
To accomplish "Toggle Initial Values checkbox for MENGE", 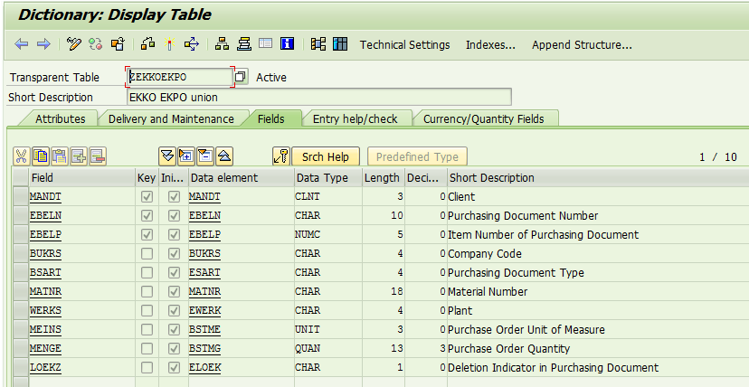I will [175, 348].
